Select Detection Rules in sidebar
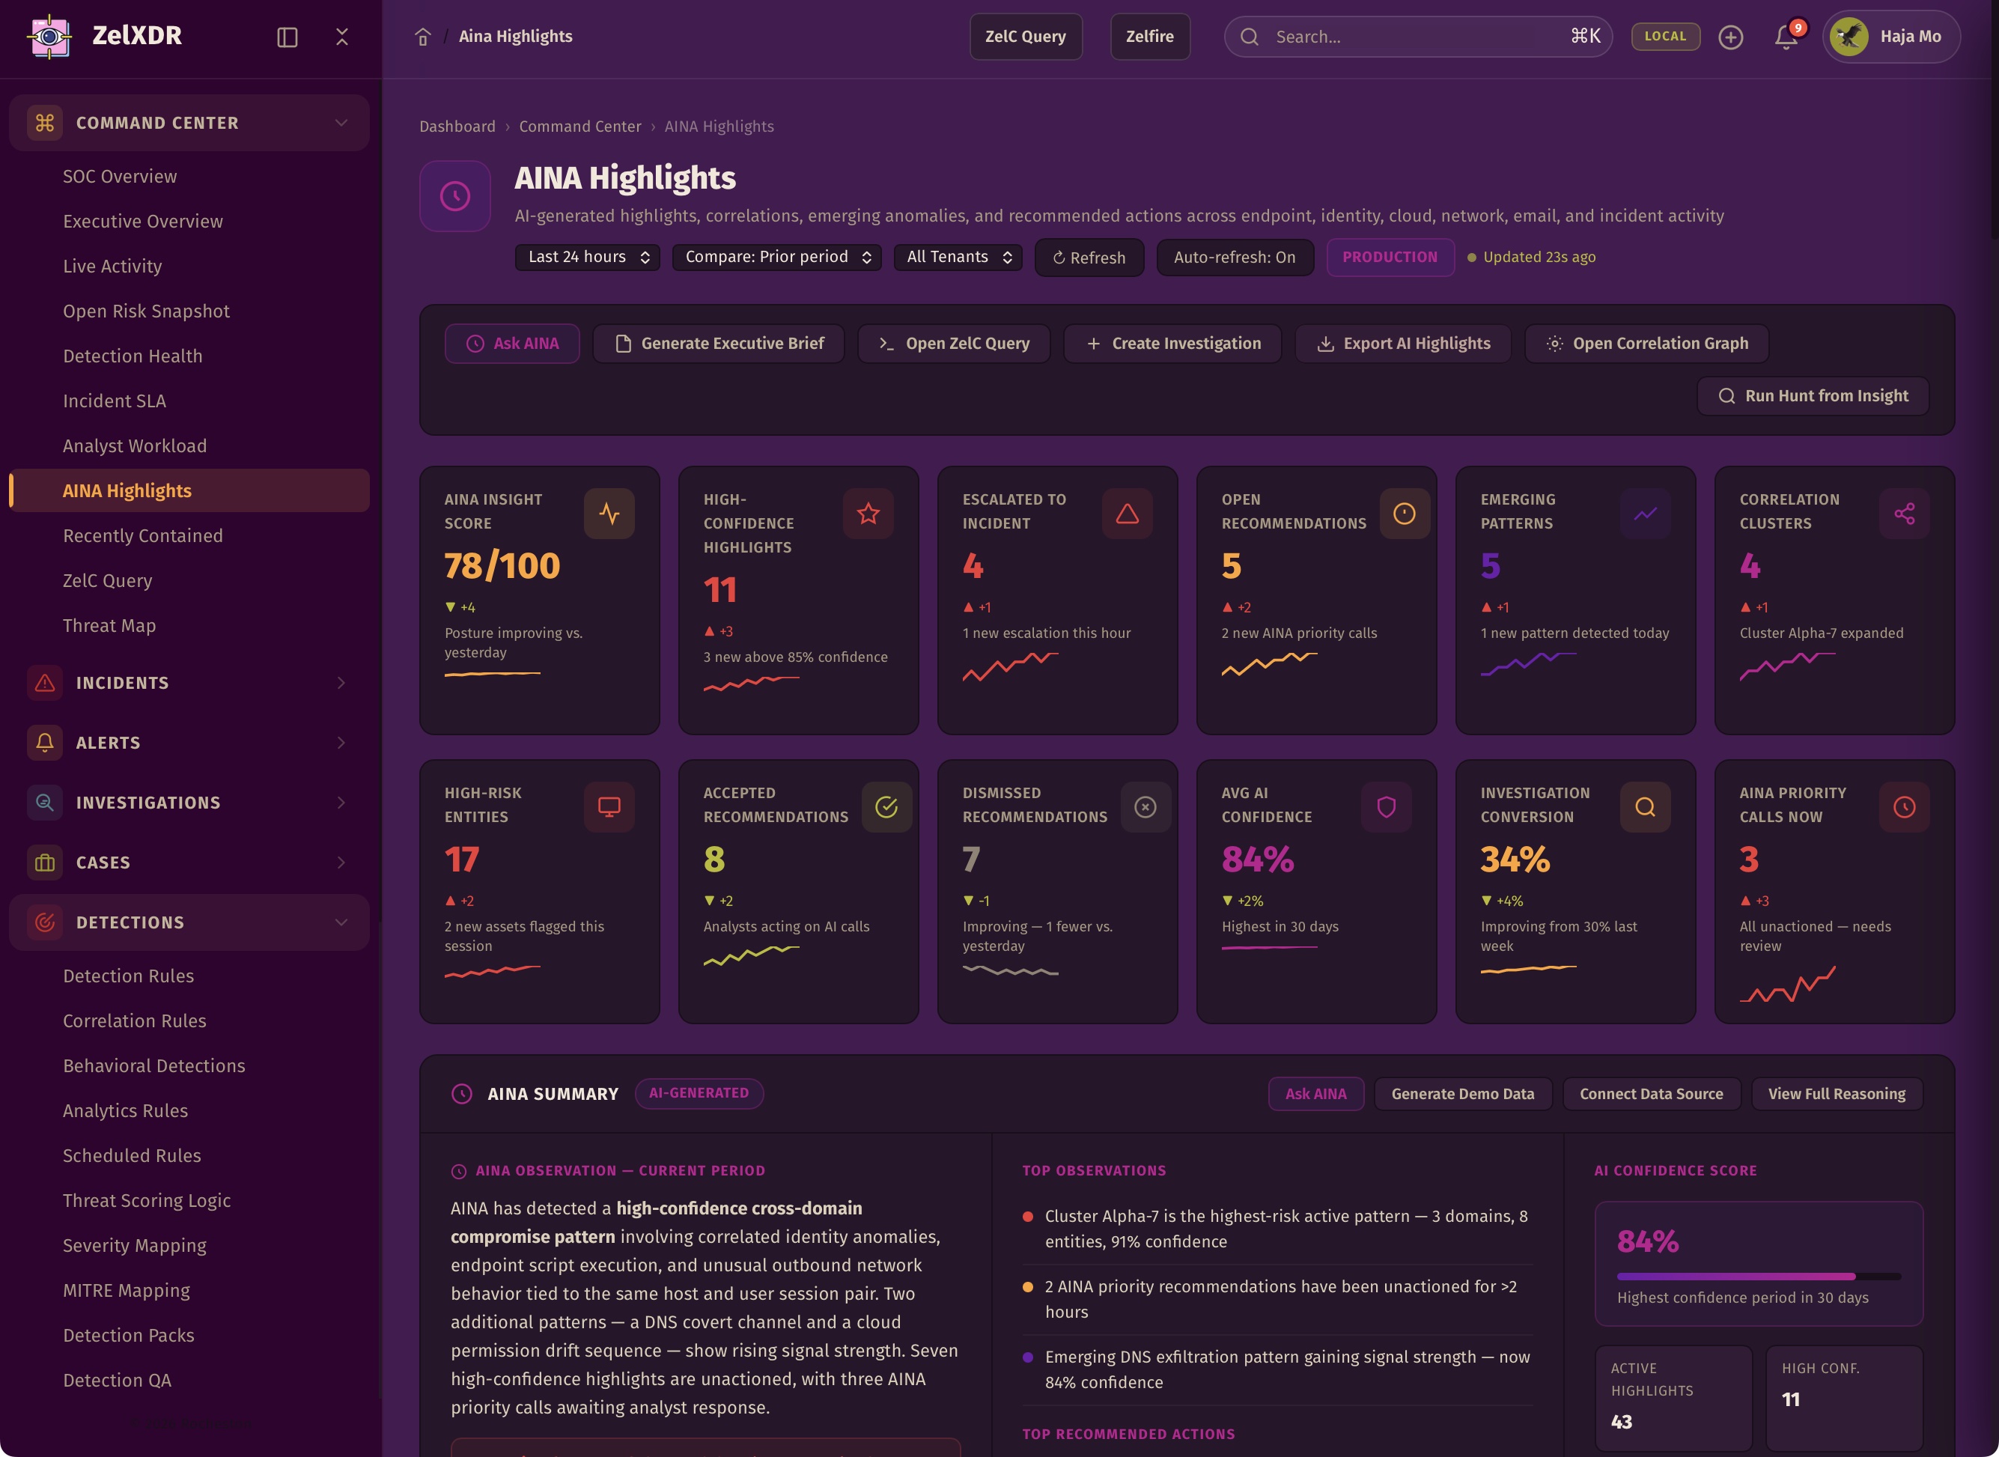 pos(129,976)
